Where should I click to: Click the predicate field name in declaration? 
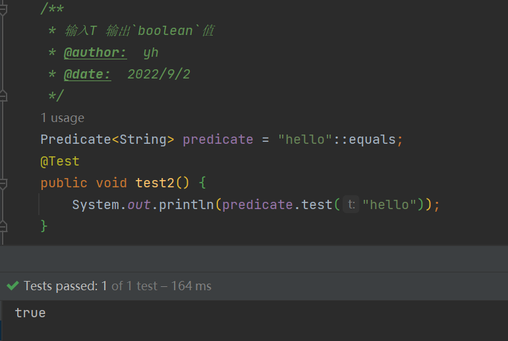point(218,140)
